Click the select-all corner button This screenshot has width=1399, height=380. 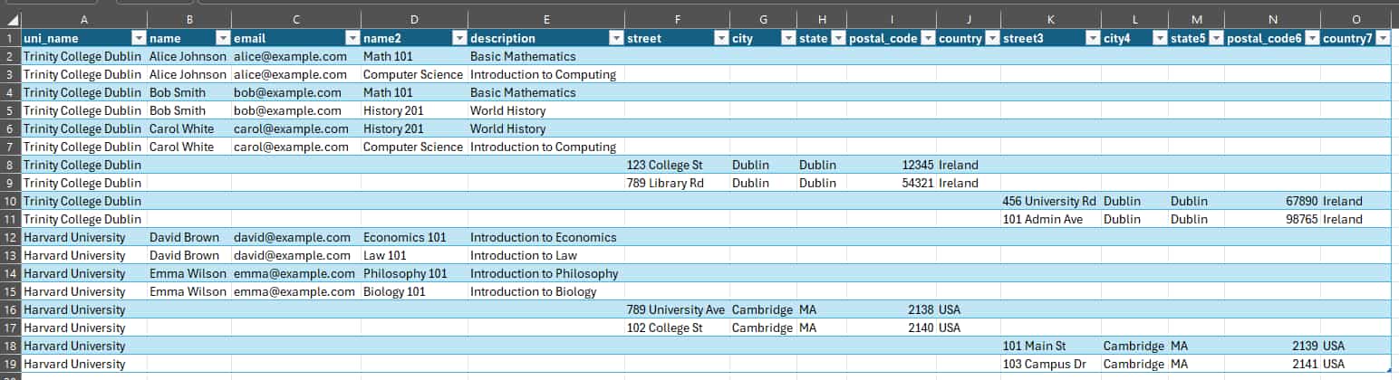pos(10,19)
